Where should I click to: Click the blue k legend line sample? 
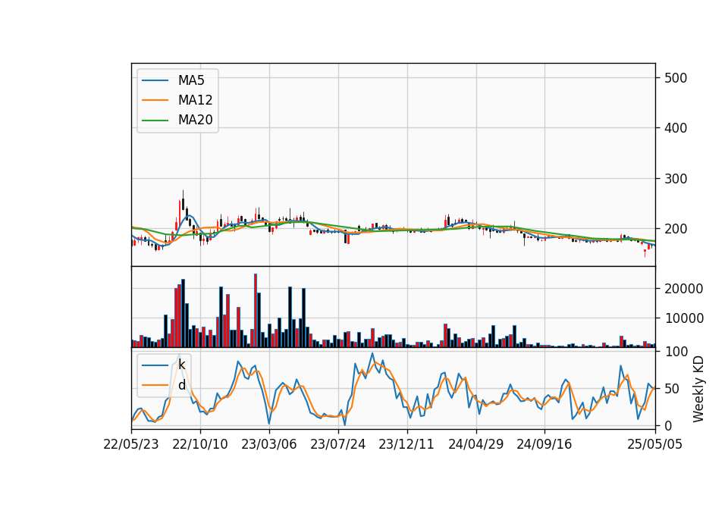click(x=155, y=365)
